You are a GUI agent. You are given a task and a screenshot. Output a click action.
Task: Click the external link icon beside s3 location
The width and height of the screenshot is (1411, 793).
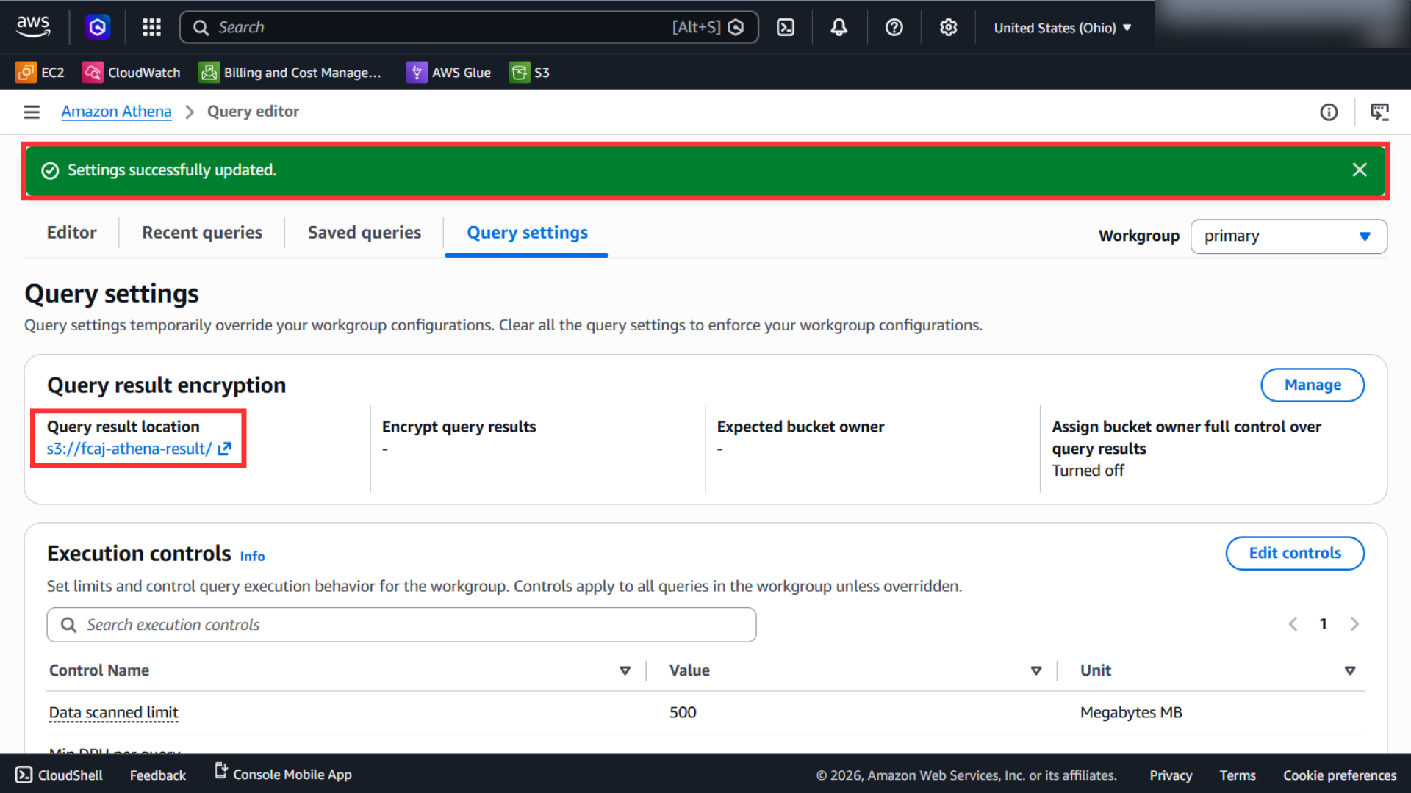225,449
